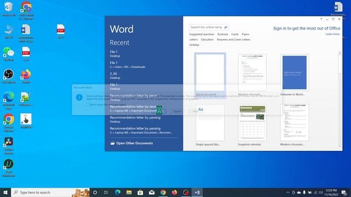Viewport: 351px width, 197px height.
Task: Search templates for Business
Action: [x=223, y=34]
